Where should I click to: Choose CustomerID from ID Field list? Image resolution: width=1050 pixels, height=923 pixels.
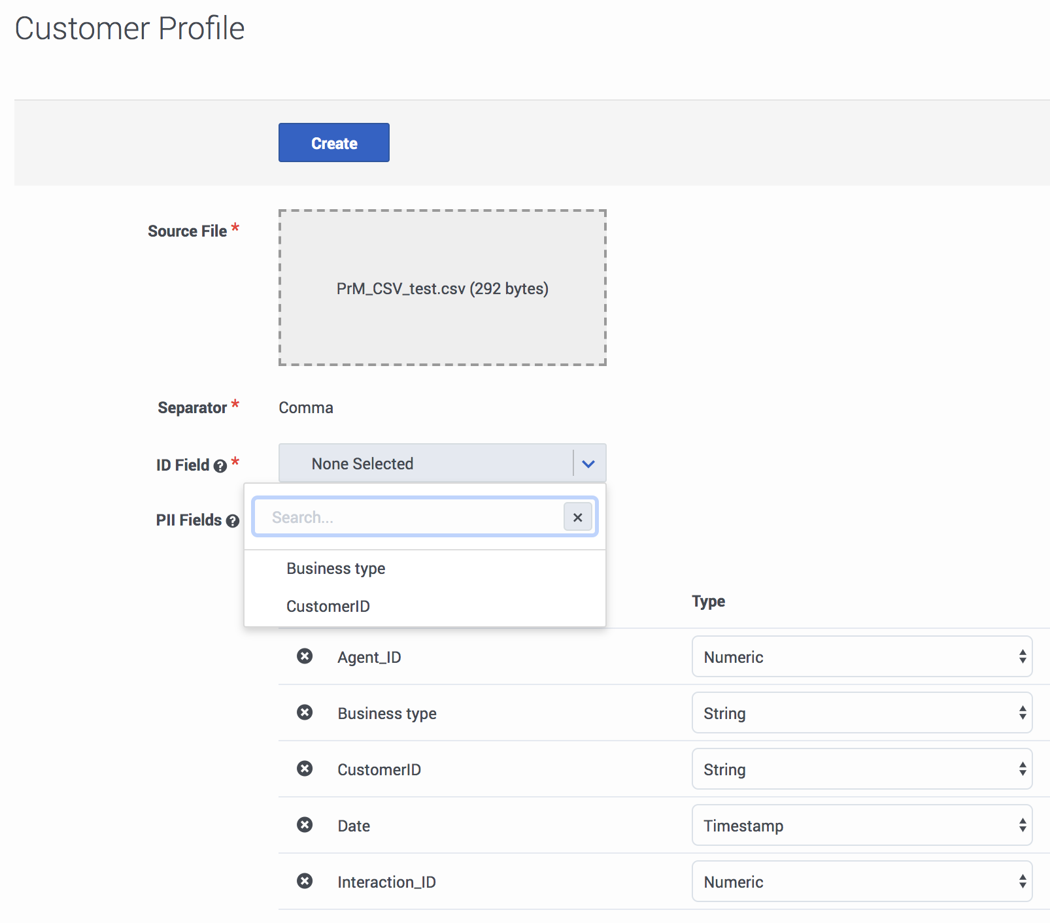[x=425, y=607]
